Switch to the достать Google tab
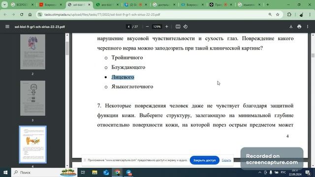 pyautogui.click(x=164, y=4)
